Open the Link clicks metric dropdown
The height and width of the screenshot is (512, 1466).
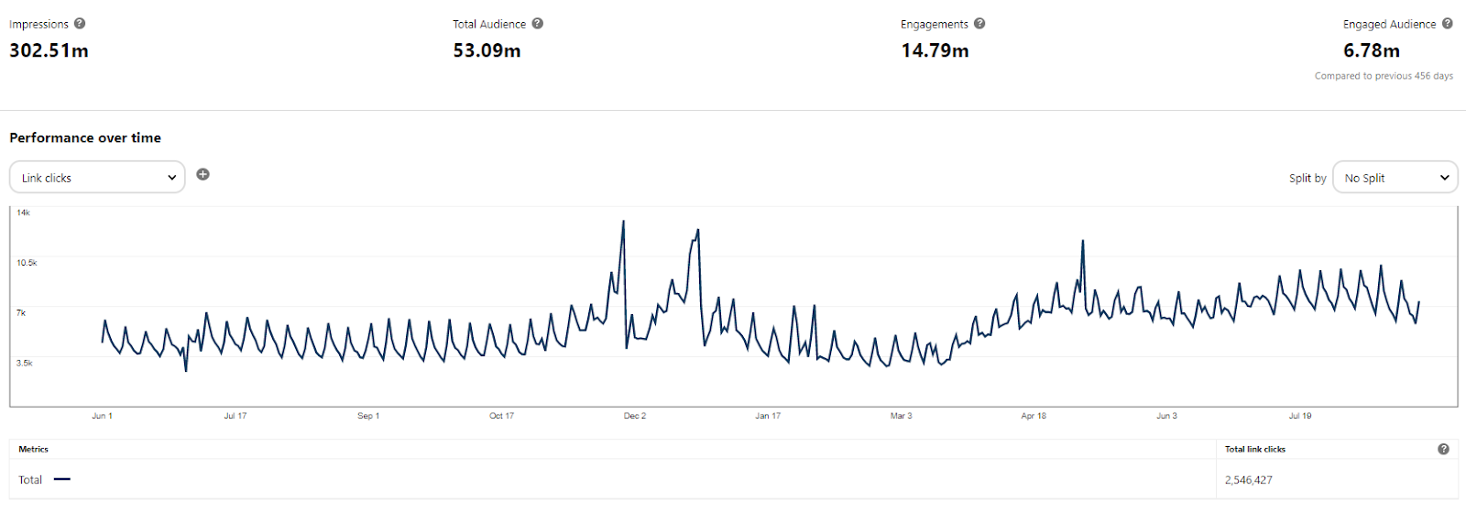pyautogui.click(x=97, y=178)
